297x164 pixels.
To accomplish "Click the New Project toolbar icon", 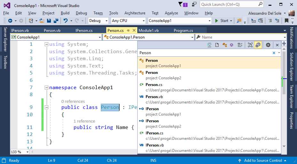I will click(31, 21).
